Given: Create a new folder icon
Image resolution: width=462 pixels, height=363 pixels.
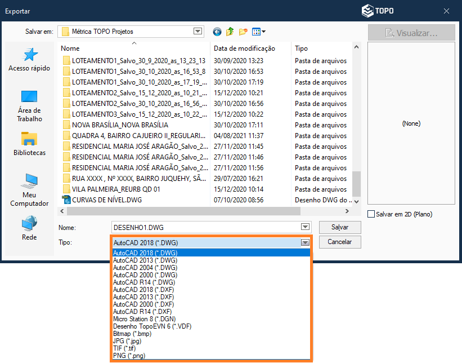Looking at the screenshot, I should coord(243,32).
